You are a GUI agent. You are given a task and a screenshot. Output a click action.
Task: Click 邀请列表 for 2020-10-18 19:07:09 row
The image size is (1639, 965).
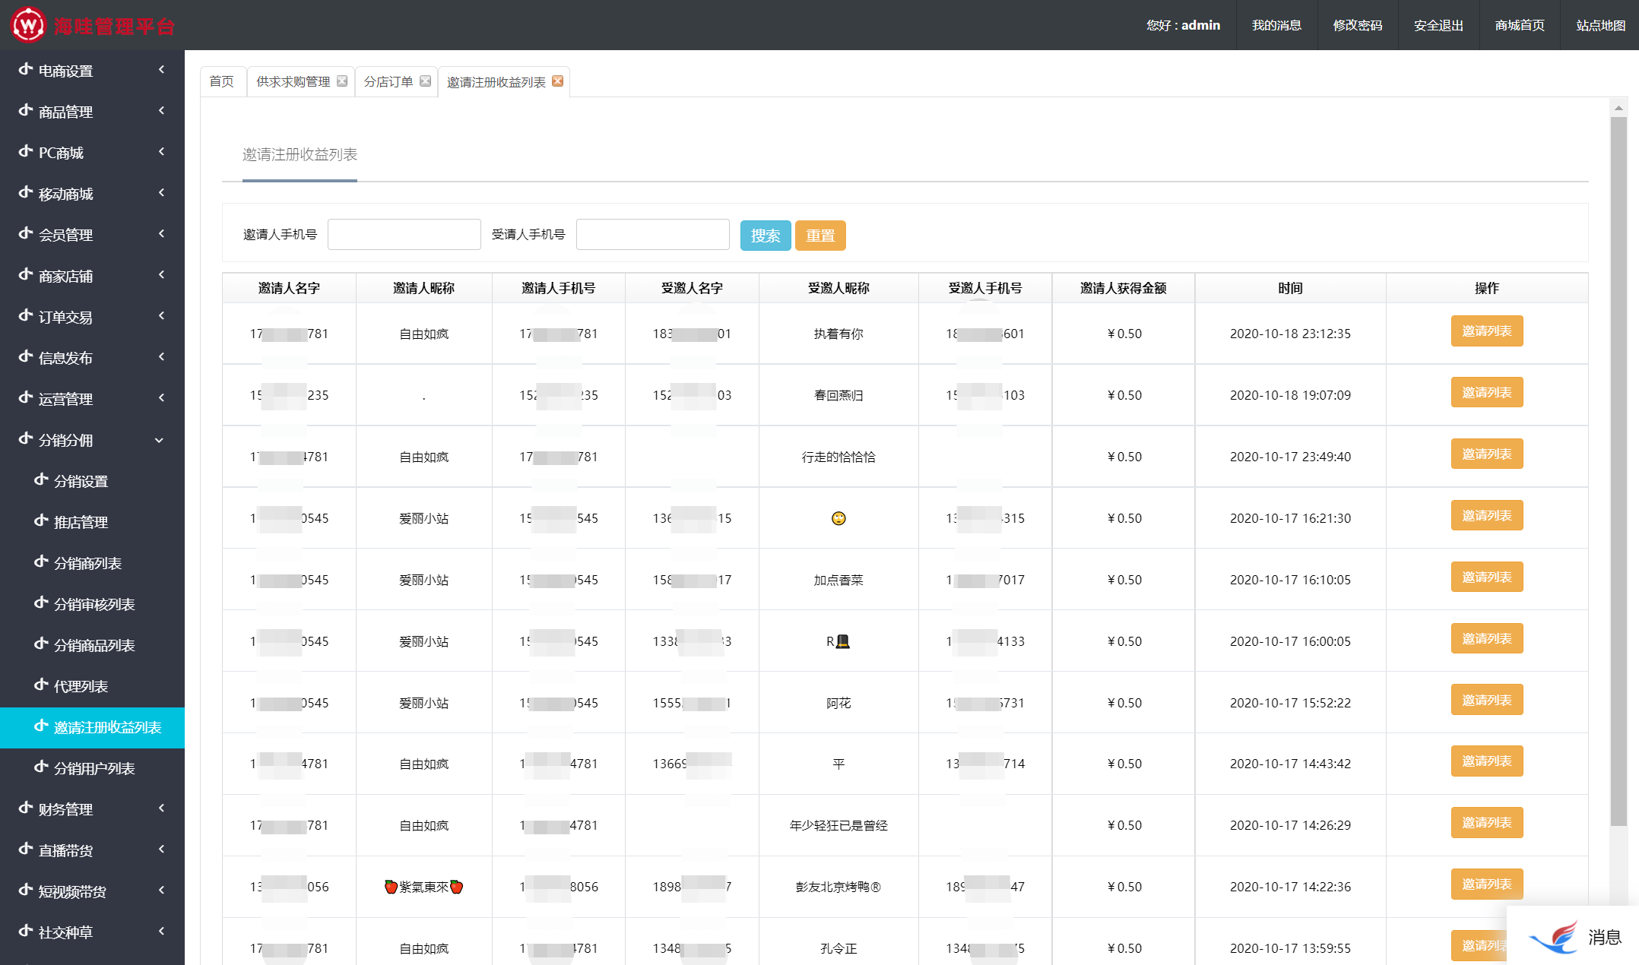click(1486, 393)
